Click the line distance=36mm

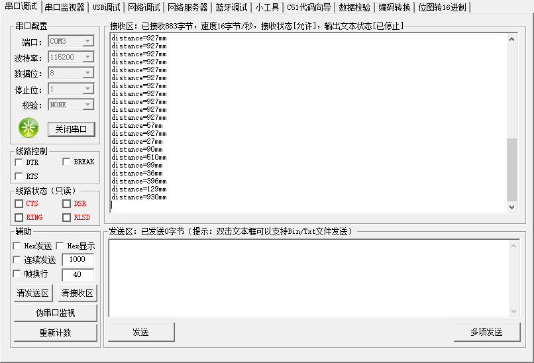coord(137,174)
